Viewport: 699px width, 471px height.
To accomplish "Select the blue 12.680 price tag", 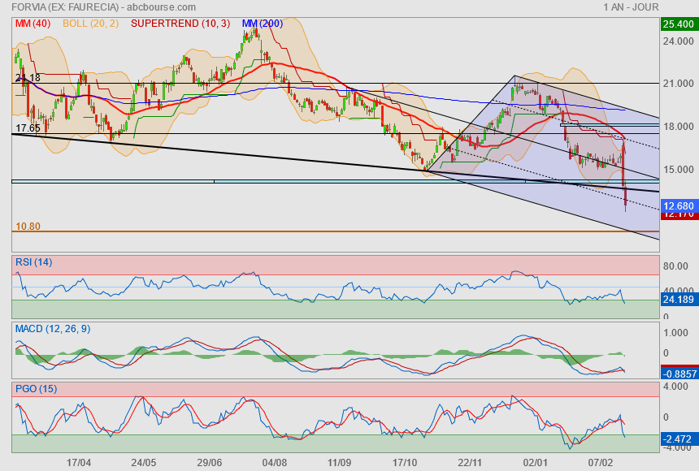I will (678, 205).
